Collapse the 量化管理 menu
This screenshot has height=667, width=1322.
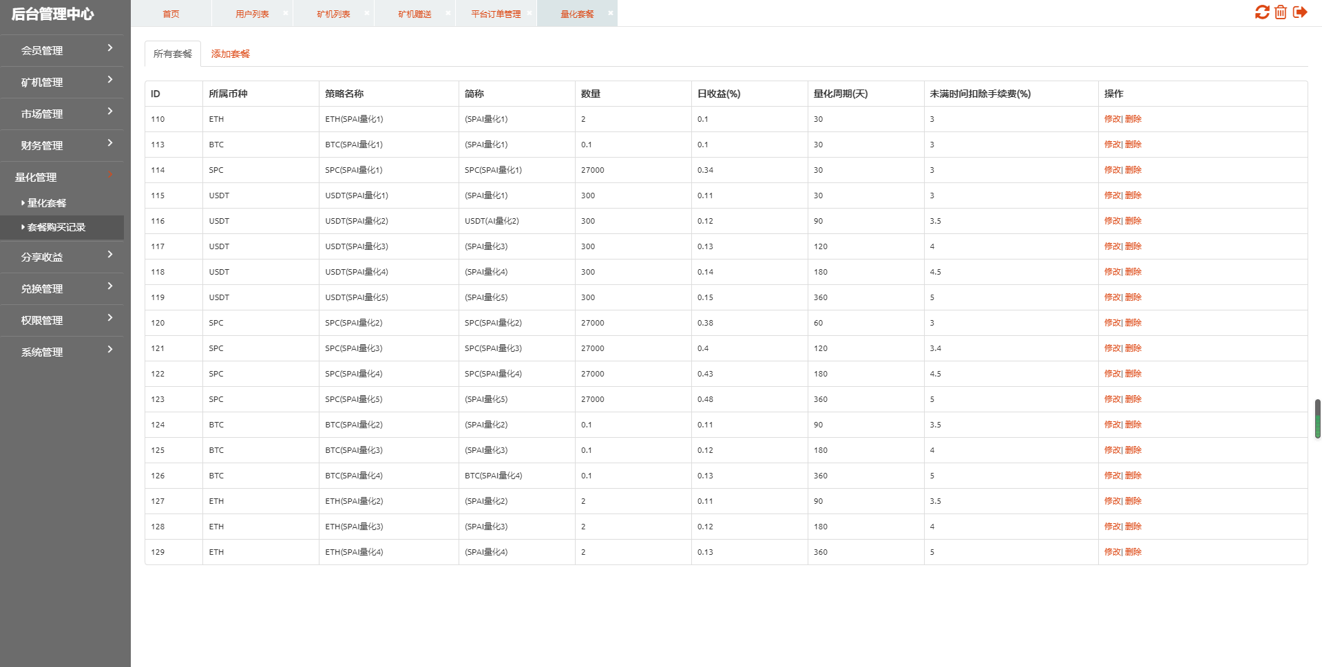(62, 177)
